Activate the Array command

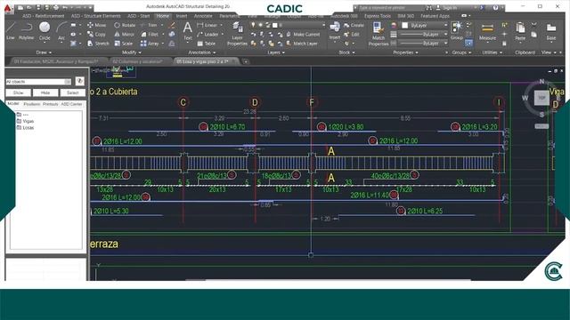click(x=150, y=44)
